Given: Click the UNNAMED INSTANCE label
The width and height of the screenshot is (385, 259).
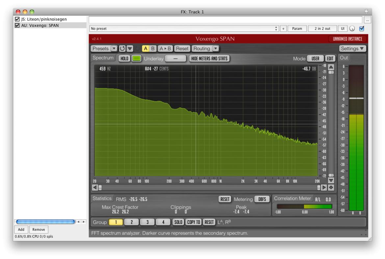Looking at the screenshot, I should [347, 39].
